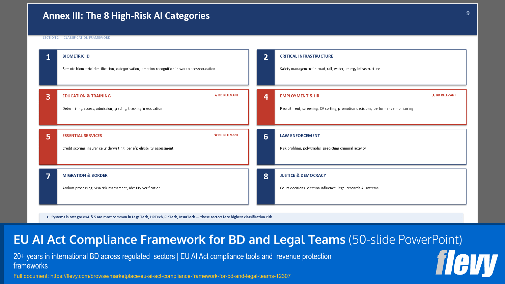This screenshot has width=505, height=284.
Task: Select the red number 4 block
Action: 266,107
